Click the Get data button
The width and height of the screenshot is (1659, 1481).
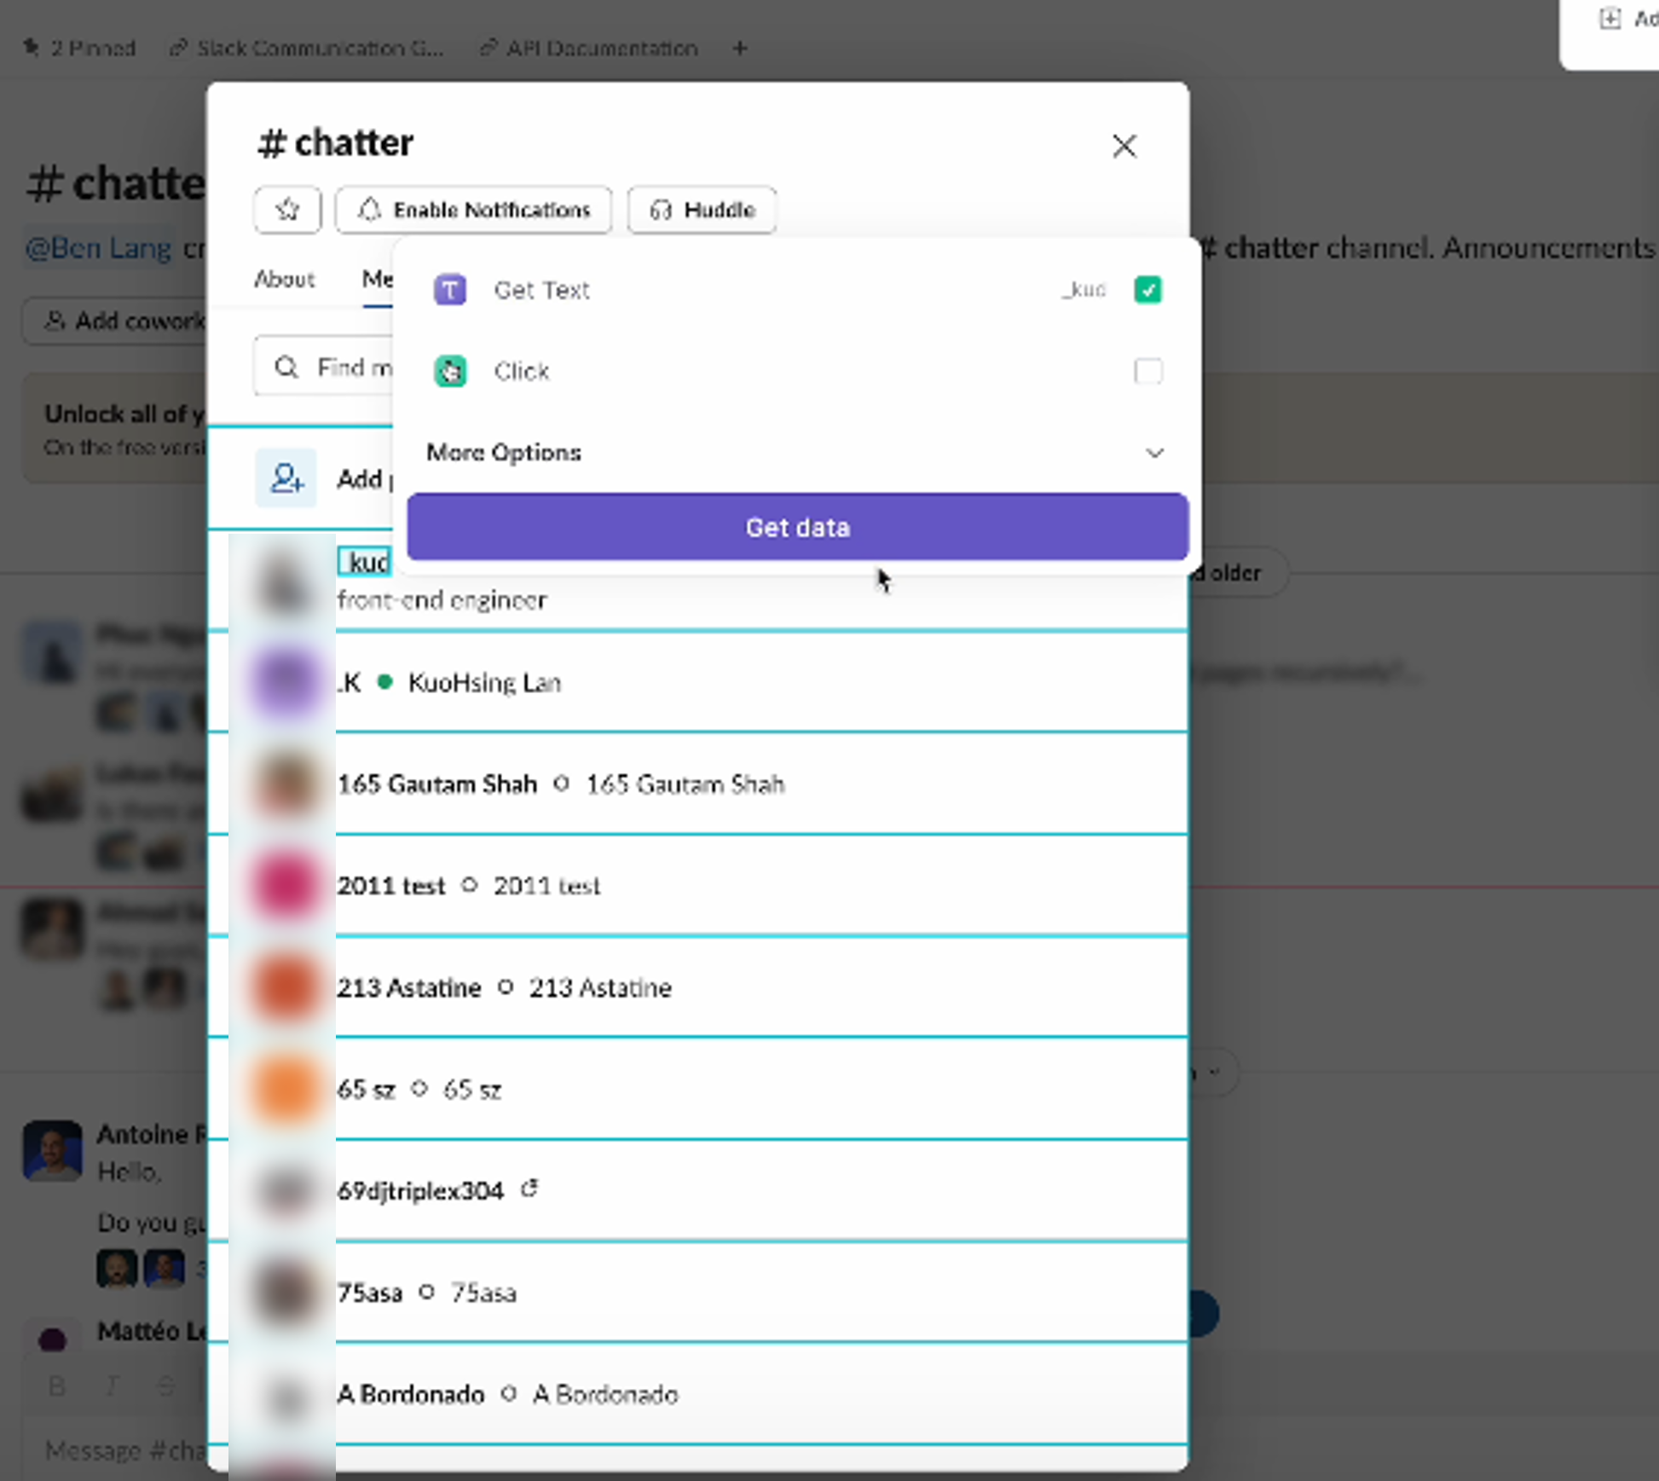(797, 527)
